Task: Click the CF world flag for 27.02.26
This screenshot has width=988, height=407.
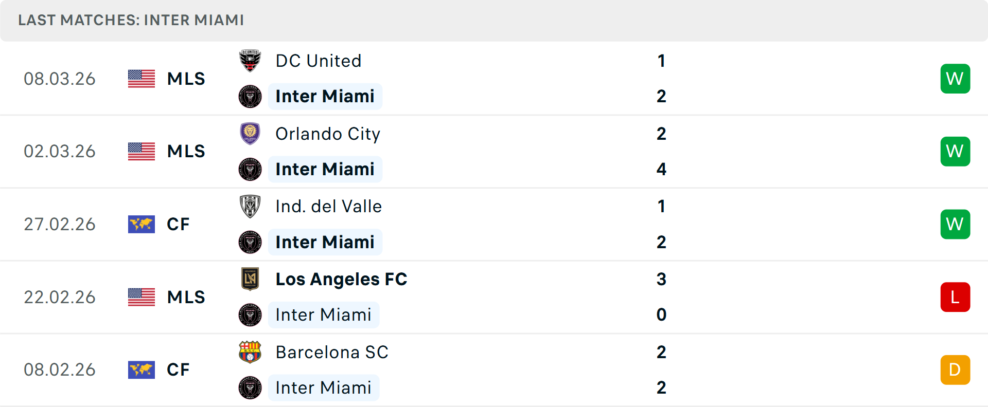Action: coord(142,224)
